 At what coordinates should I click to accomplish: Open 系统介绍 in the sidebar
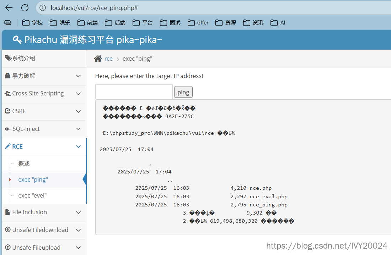(44, 59)
